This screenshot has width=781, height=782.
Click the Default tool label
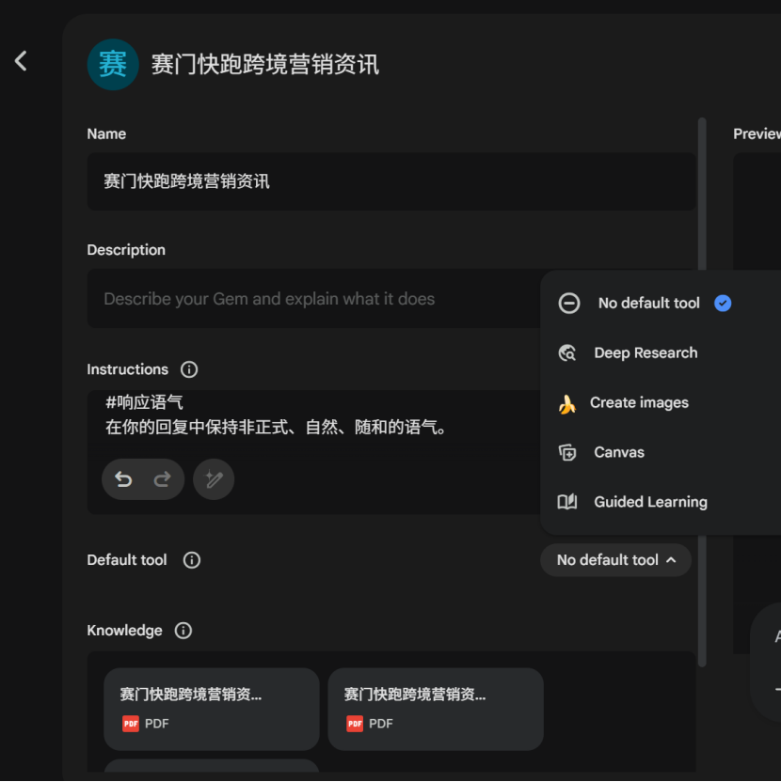127,560
